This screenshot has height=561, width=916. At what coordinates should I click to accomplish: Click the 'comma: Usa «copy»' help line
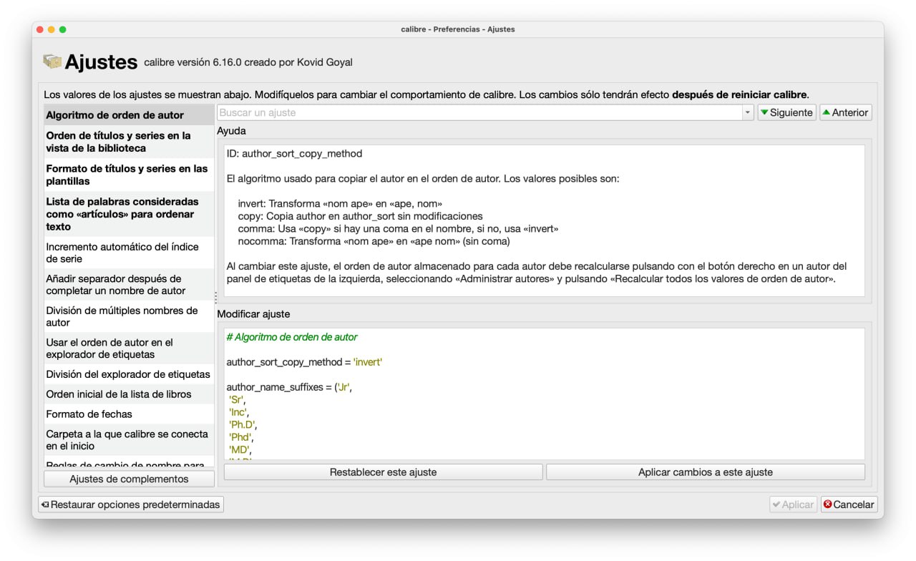(x=398, y=229)
